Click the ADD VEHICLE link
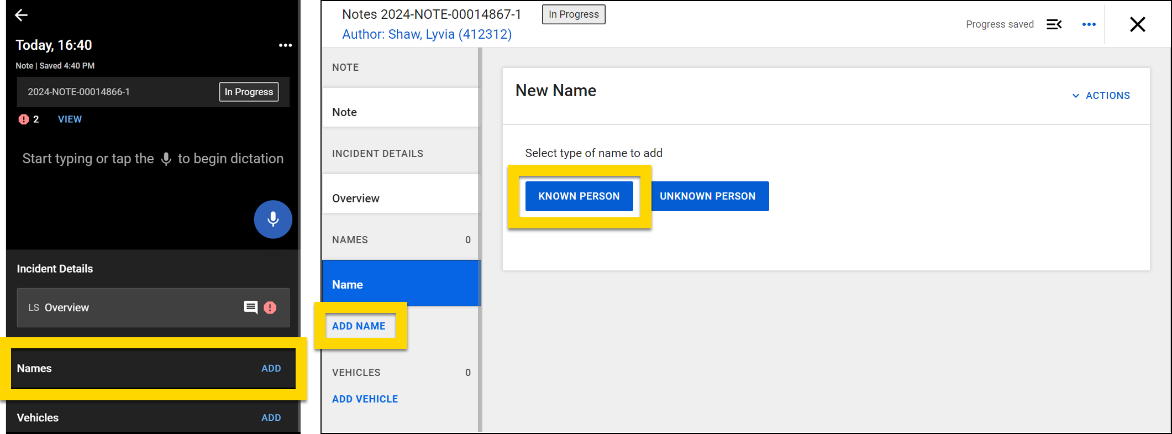 [x=365, y=399]
